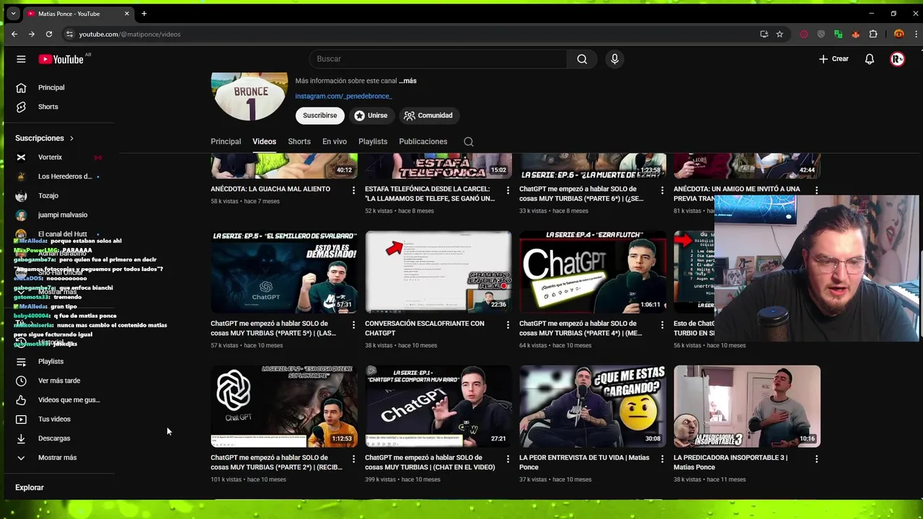Open the Chrome tab search dropdown
Viewport: 923px width, 519px height.
coord(13,14)
